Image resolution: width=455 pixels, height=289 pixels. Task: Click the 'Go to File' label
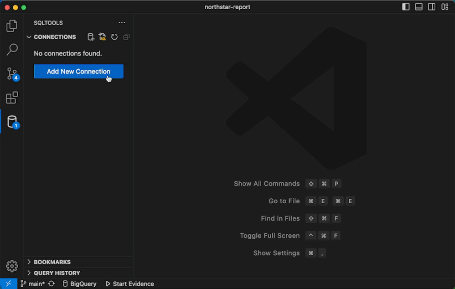(284, 201)
